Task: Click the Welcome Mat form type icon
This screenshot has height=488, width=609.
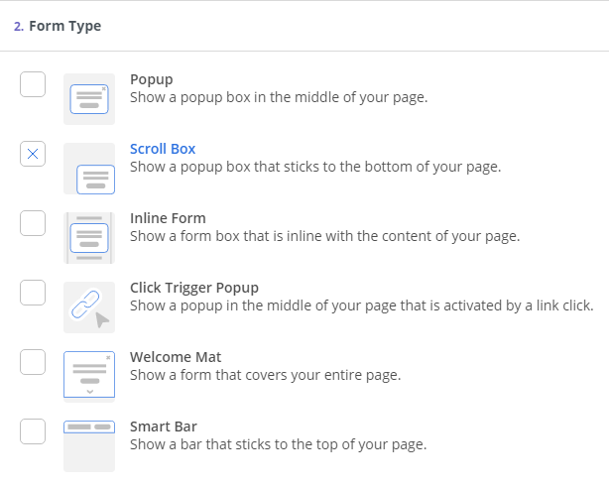Action: pos(89,377)
